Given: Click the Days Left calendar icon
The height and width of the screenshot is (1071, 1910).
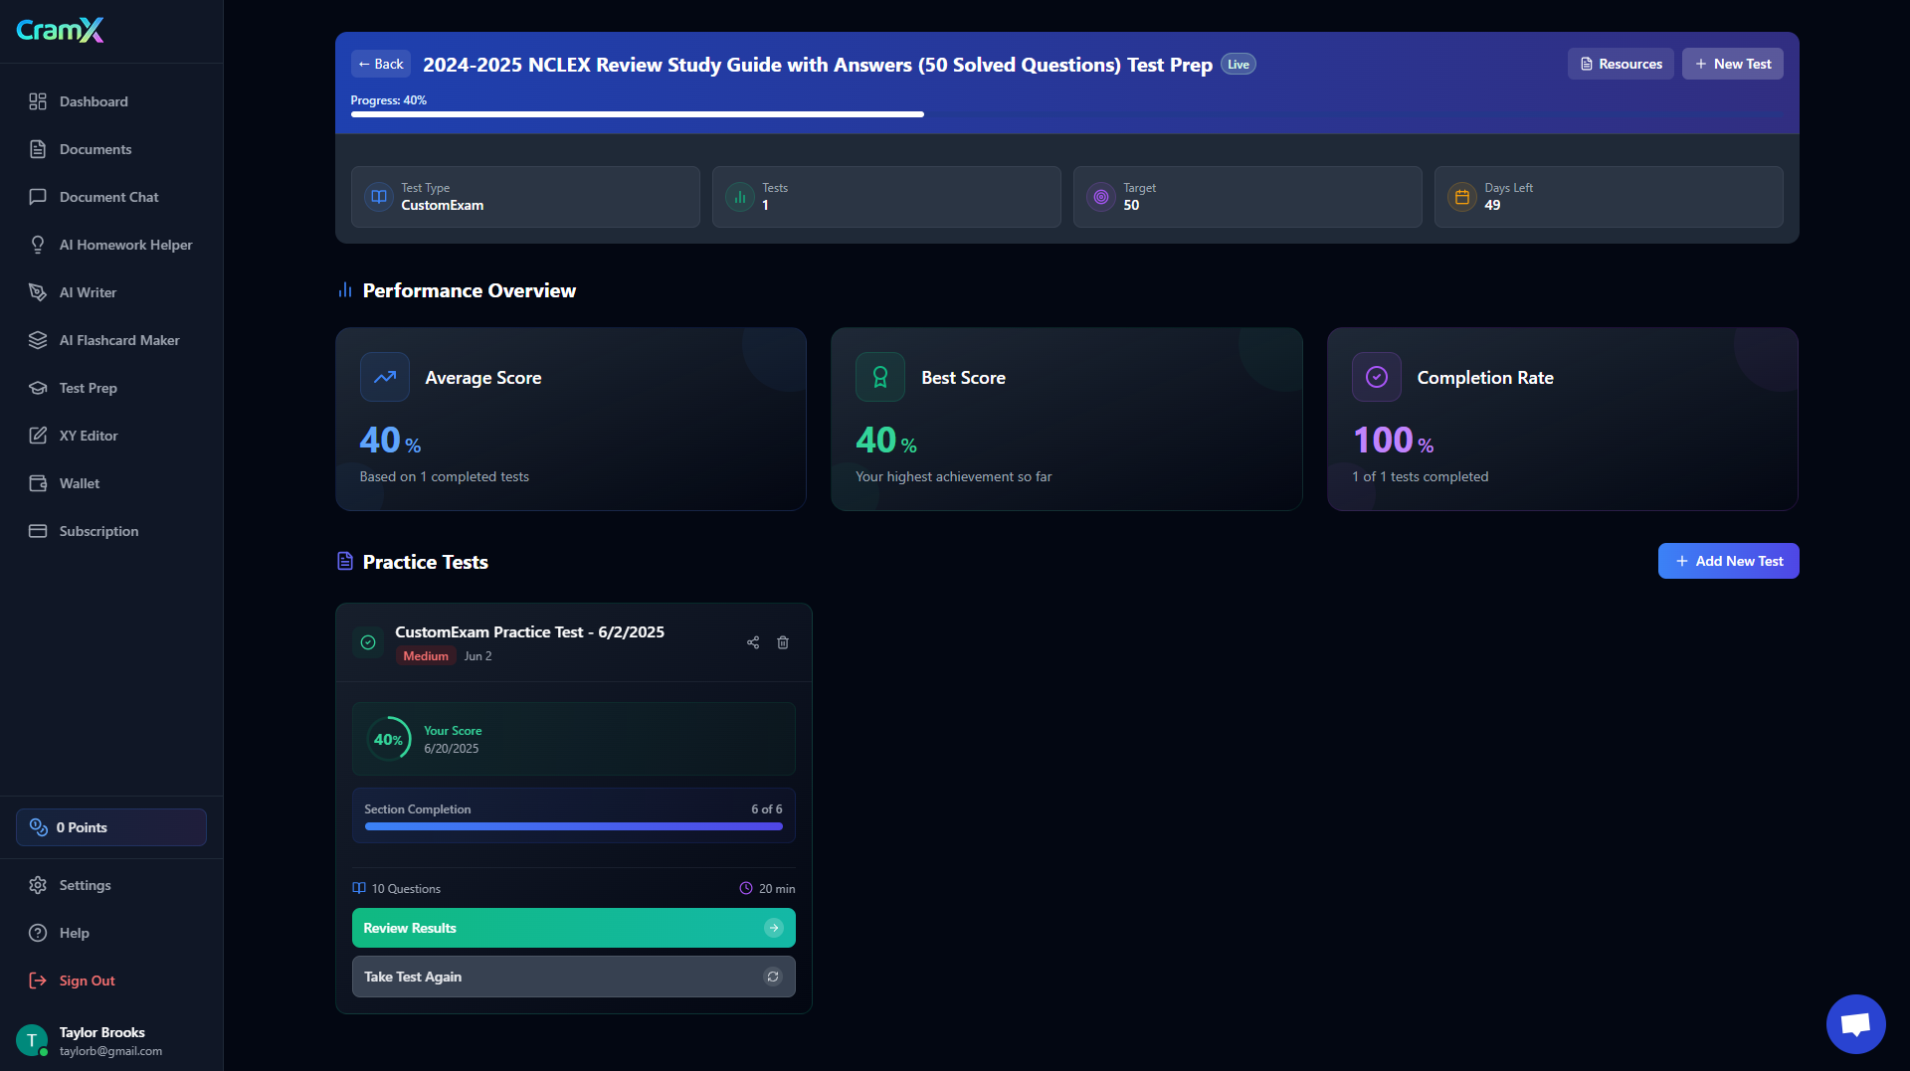Looking at the screenshot, I should (1462, 197).
